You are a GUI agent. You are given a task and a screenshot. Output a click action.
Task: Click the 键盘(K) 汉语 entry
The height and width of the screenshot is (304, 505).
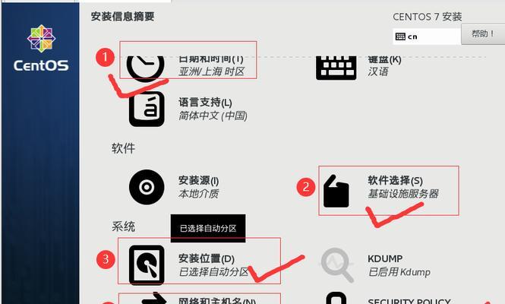384,65
